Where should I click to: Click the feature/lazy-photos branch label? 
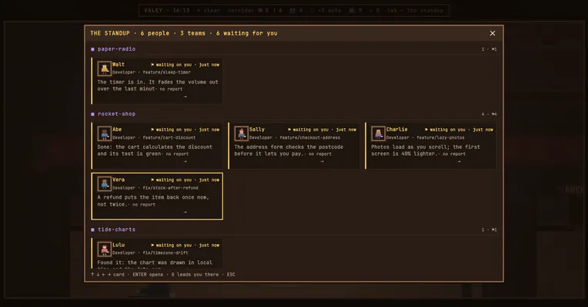pyautogui.click(x=440, y=137)
